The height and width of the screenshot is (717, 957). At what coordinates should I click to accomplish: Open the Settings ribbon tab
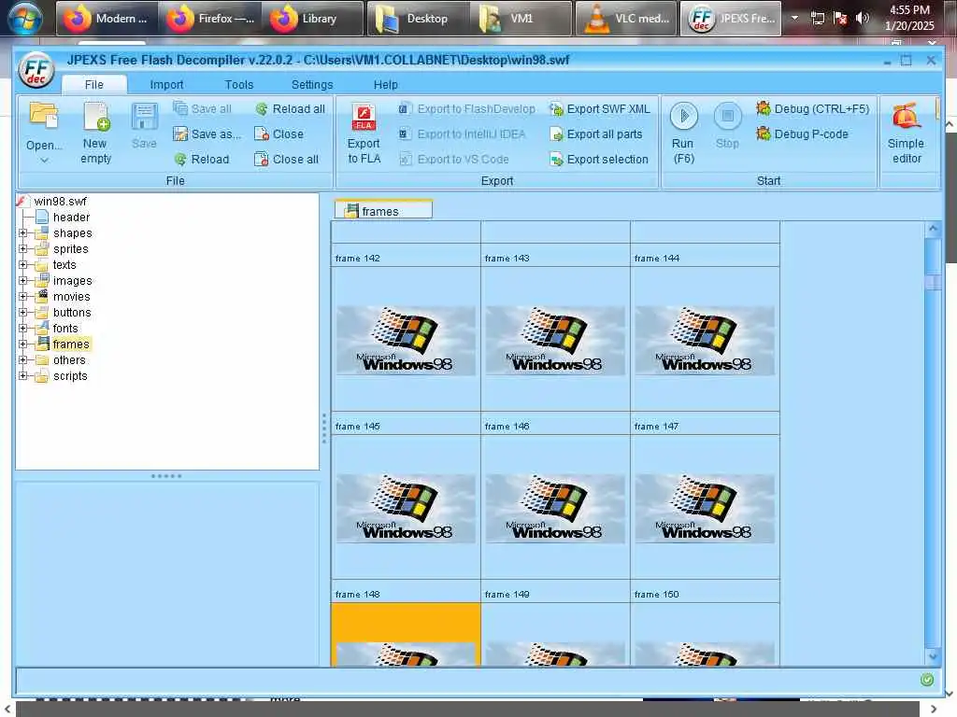pos(312,84)
